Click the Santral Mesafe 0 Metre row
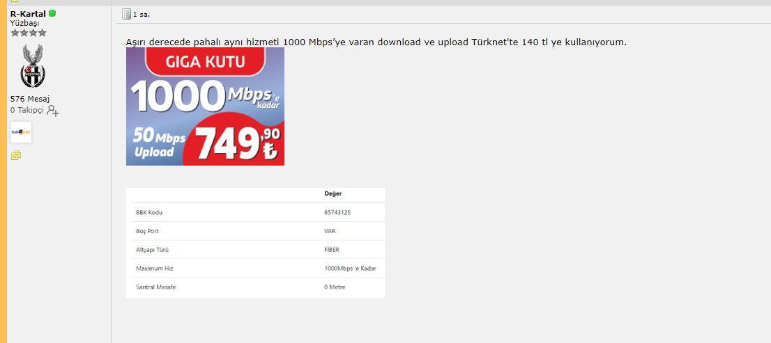 [x=255, y=287]
